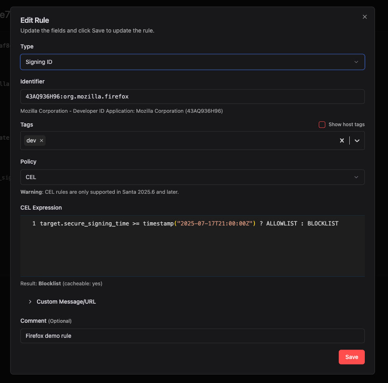Click the blank area below the CEL expression line

[192, 252]
